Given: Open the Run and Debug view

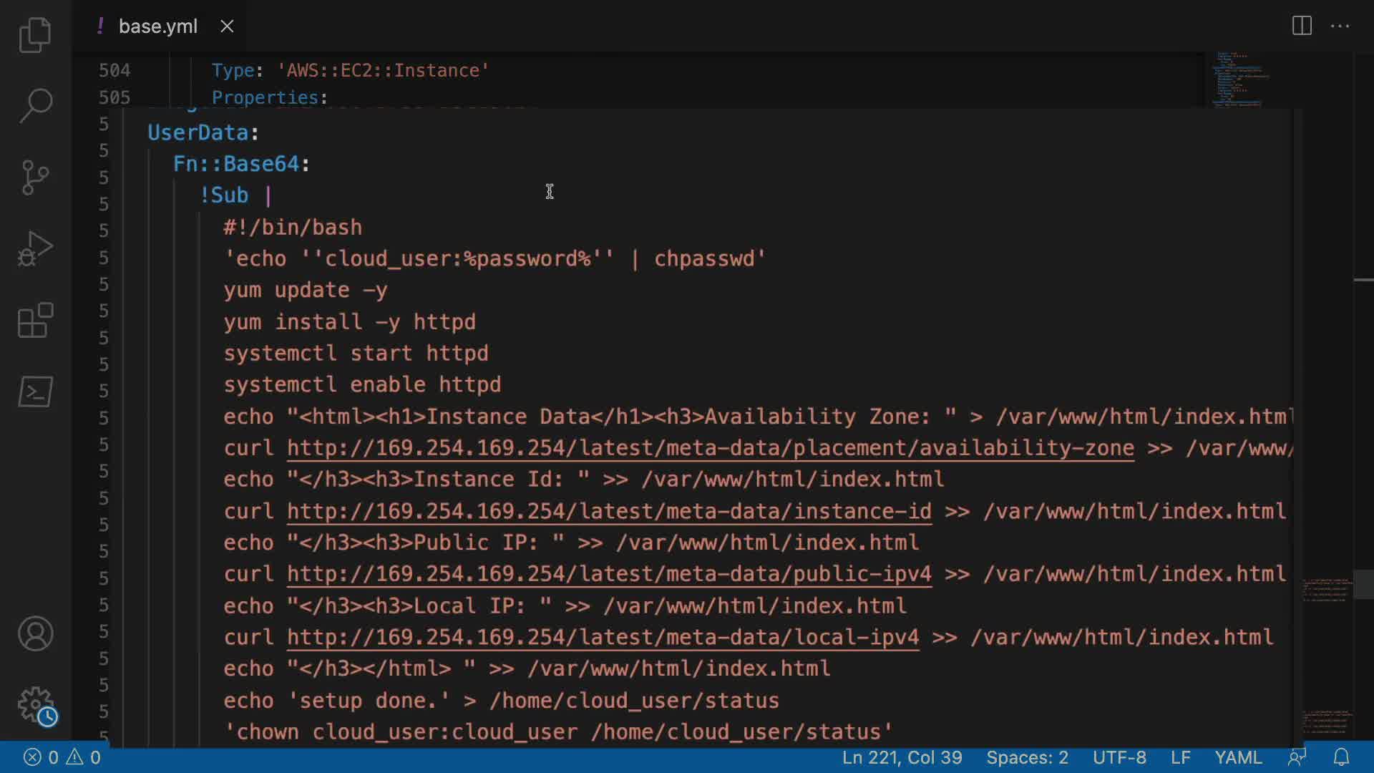Looking at the screenshot, I should point(35,248).
